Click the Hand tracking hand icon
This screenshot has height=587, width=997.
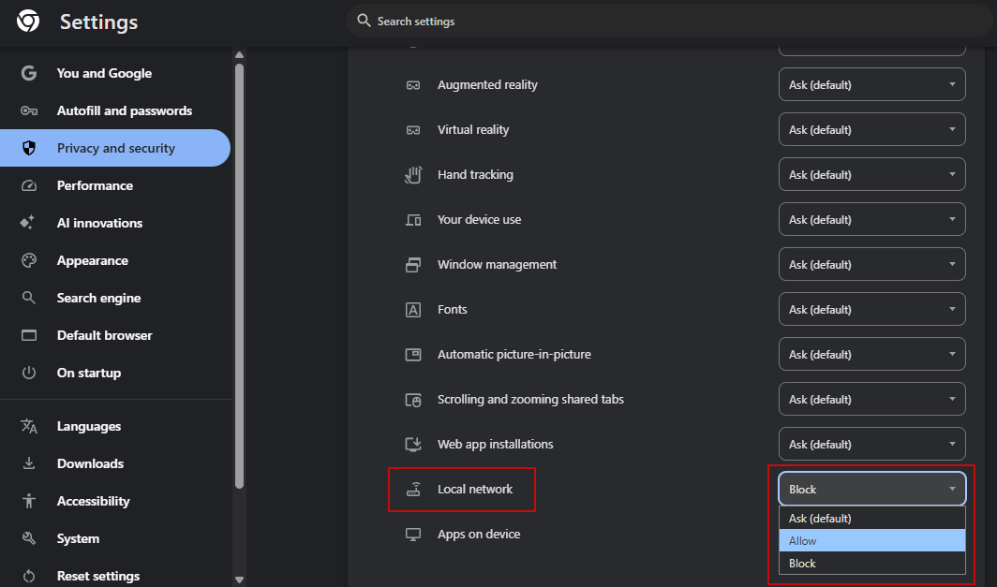click(413, 175)
